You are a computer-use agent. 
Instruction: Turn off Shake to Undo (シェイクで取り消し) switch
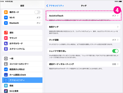(115, 51)
